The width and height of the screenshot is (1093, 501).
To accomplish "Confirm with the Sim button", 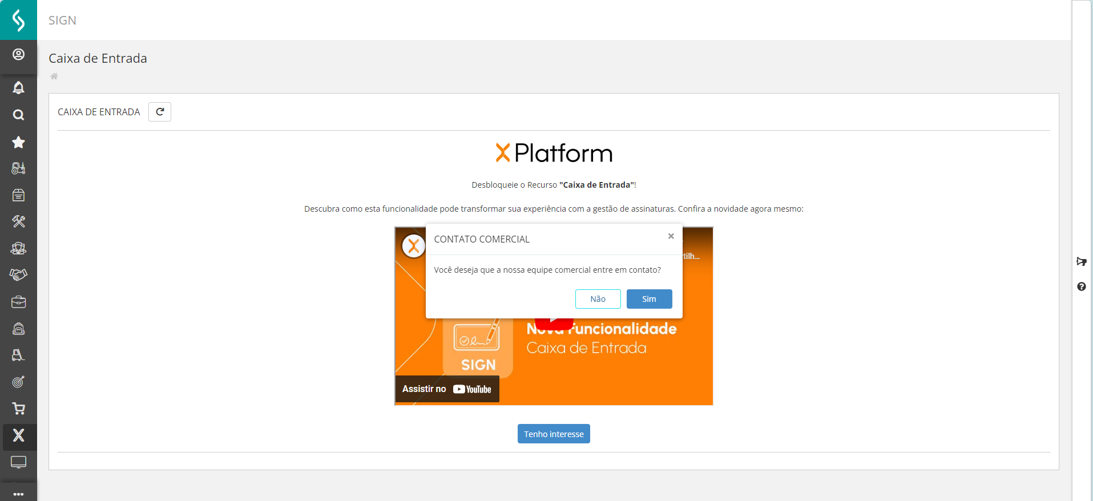I will tap(650, 299).
